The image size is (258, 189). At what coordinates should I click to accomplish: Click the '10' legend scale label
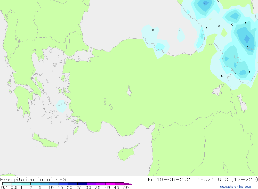pyautogui.click(x=51, y=187)
